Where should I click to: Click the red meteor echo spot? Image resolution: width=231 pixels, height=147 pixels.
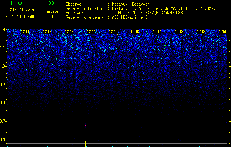coord(86,126)
